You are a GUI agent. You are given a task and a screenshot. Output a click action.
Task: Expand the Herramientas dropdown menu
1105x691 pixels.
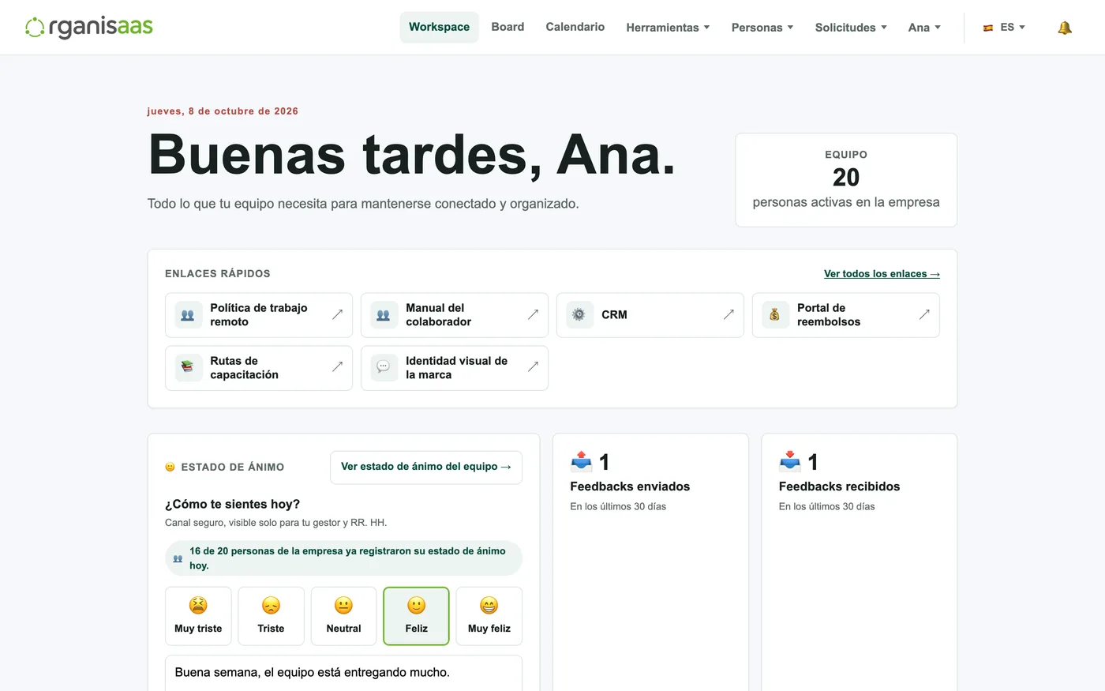tap(668, 28)
